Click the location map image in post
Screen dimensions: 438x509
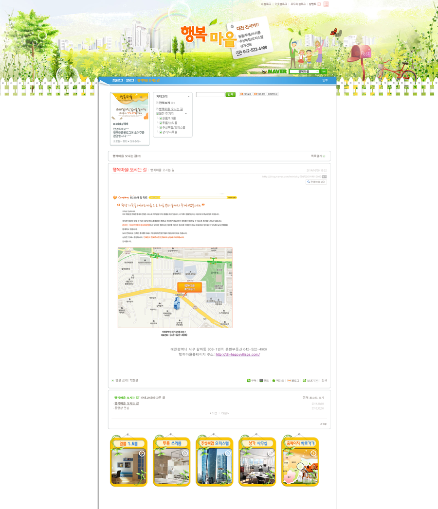(x=175, y=288)
